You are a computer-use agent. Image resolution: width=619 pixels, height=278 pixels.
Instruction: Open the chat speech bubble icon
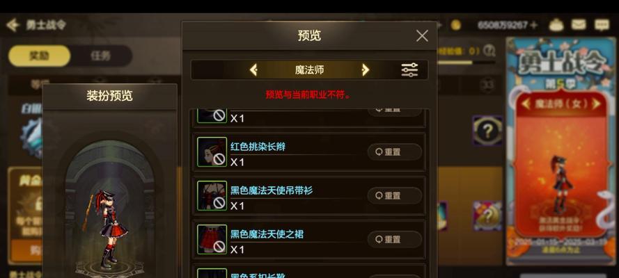[x=602, y=25]
